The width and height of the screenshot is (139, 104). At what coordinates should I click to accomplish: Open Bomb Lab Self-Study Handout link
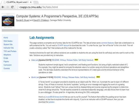pyautogui.click(x=87, y=77)
